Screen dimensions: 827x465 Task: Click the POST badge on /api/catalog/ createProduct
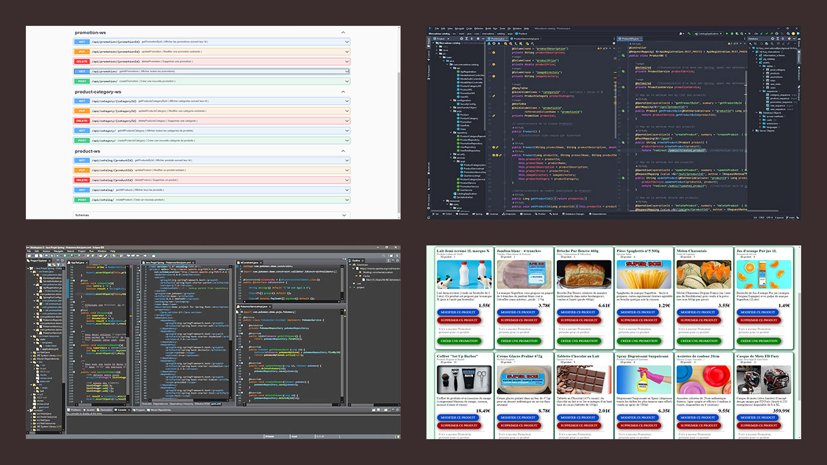(x=82, y=200)
